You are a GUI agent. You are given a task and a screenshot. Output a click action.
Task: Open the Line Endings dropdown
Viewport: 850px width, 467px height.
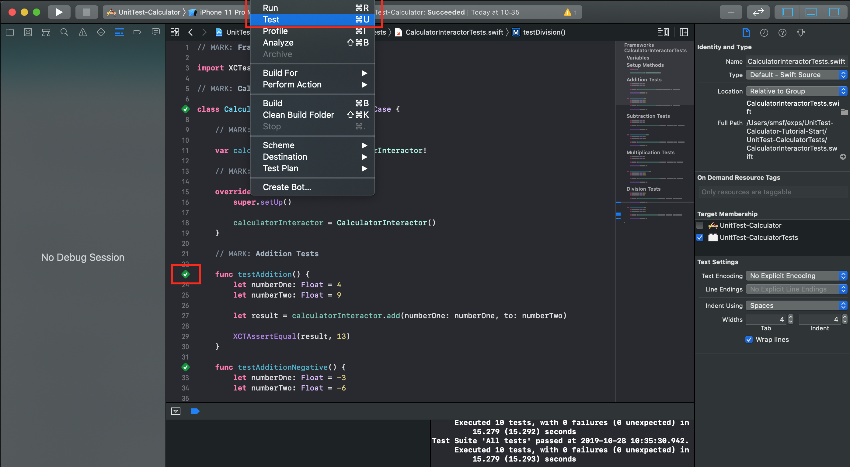pos(796,289)
